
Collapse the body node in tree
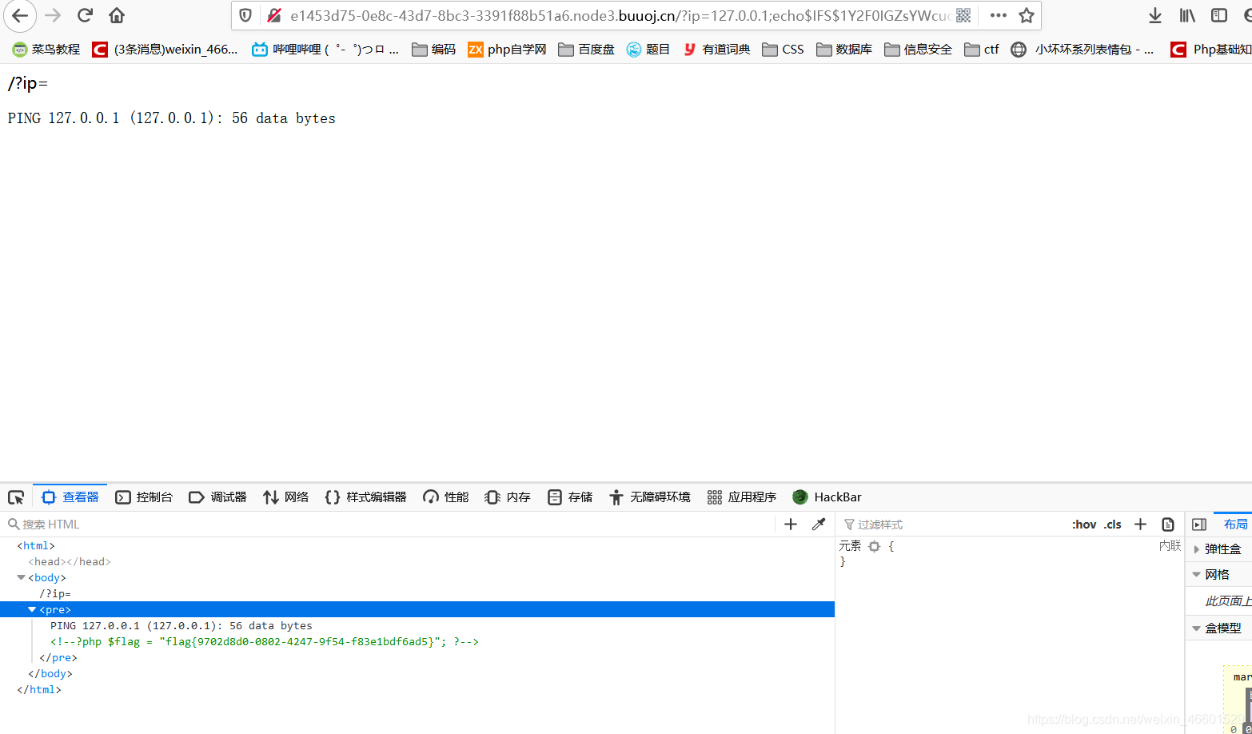tap(21, 577)
